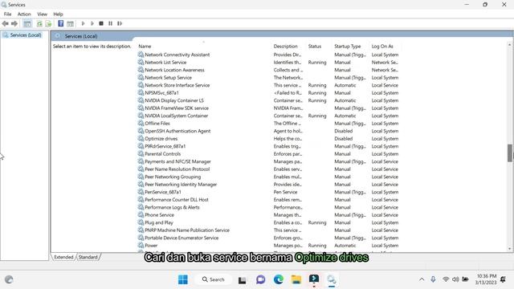Open the Chat icon on taskbar
Image resolution: width=514 pixels, height=289 pixels.
coord(260,279)
